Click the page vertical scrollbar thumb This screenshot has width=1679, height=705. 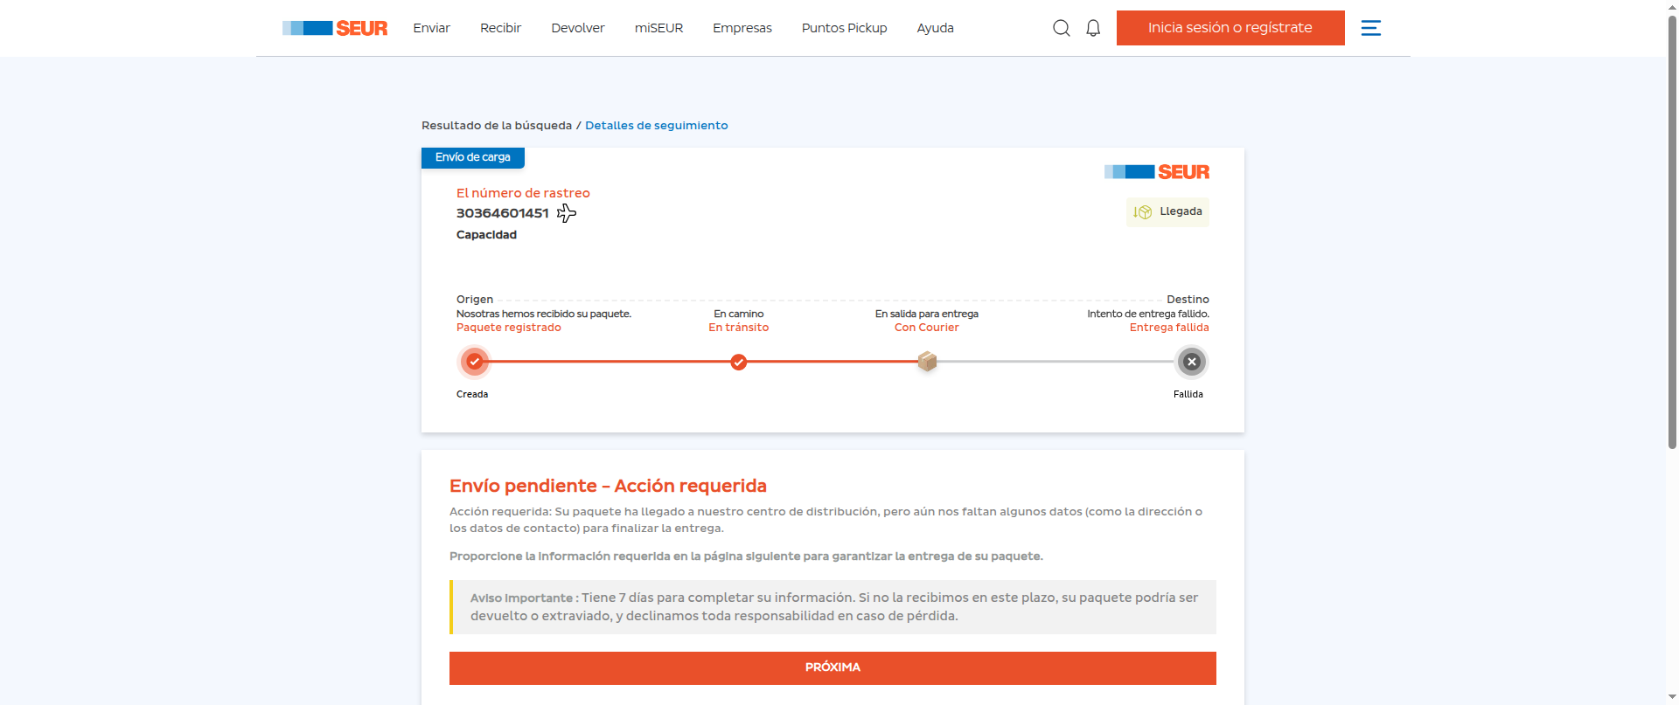point(1672,232)
